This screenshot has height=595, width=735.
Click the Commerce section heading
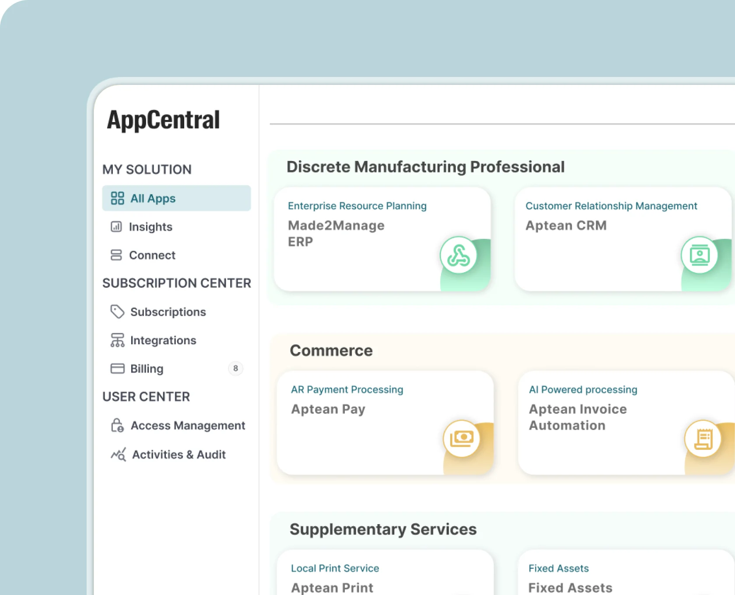click(331, 350)
